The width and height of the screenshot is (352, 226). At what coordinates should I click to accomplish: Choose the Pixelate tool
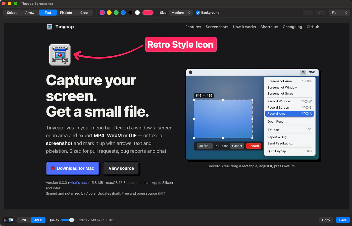point(66,13)
